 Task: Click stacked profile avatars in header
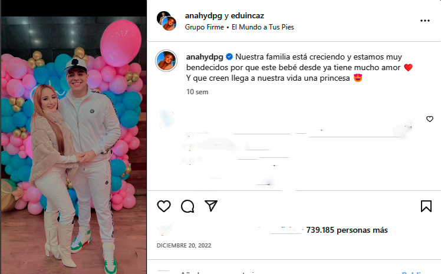pos(166,21)
